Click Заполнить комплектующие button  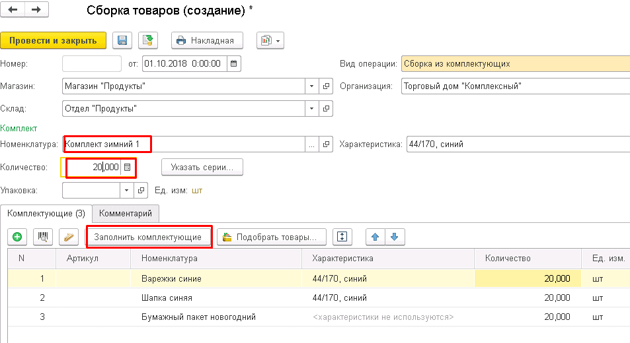click(x=148, y=237)
